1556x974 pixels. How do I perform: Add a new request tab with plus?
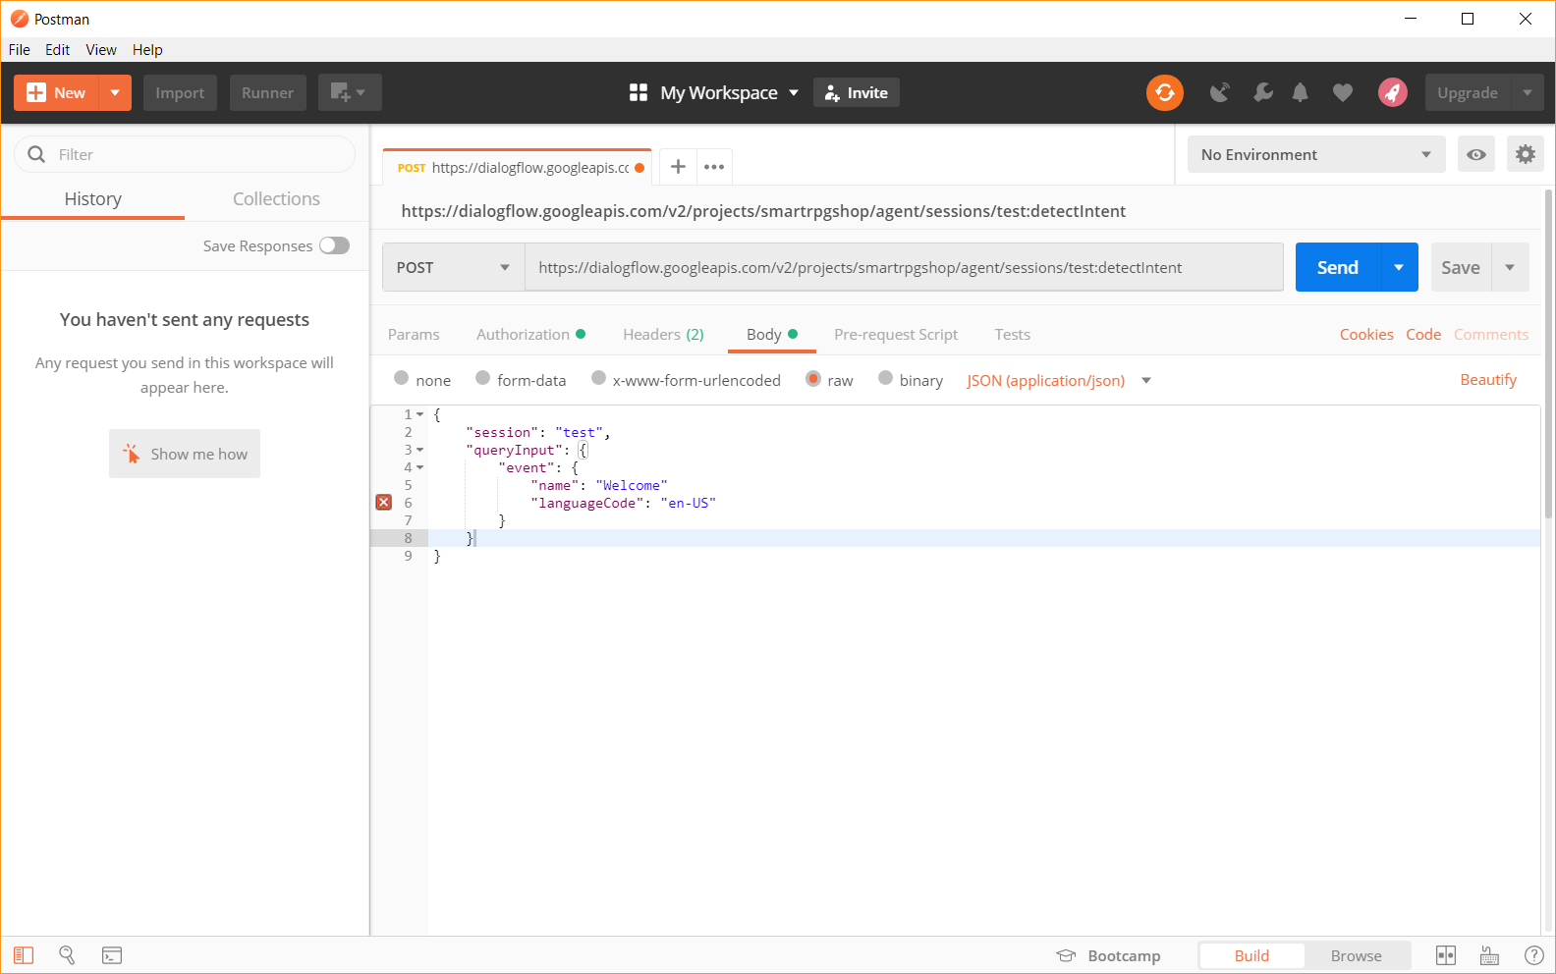point(678,167)
